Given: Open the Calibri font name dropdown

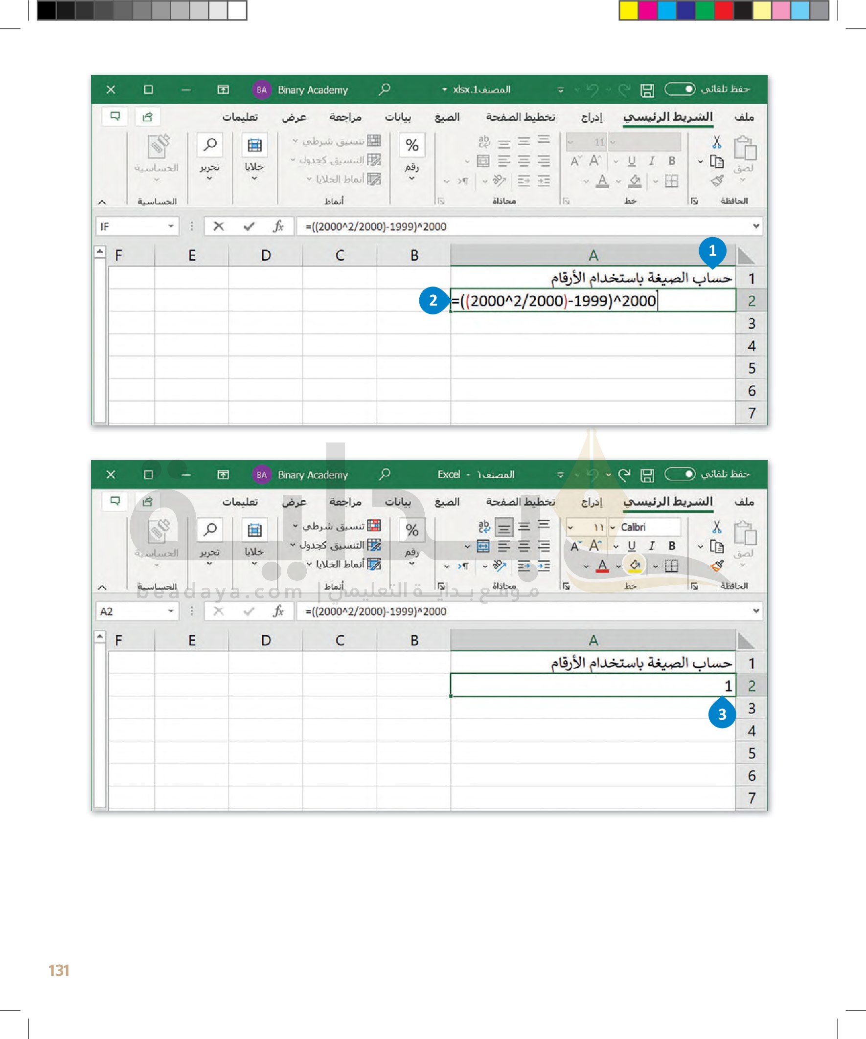Looking at the screenshot, I should coord(613,528).
